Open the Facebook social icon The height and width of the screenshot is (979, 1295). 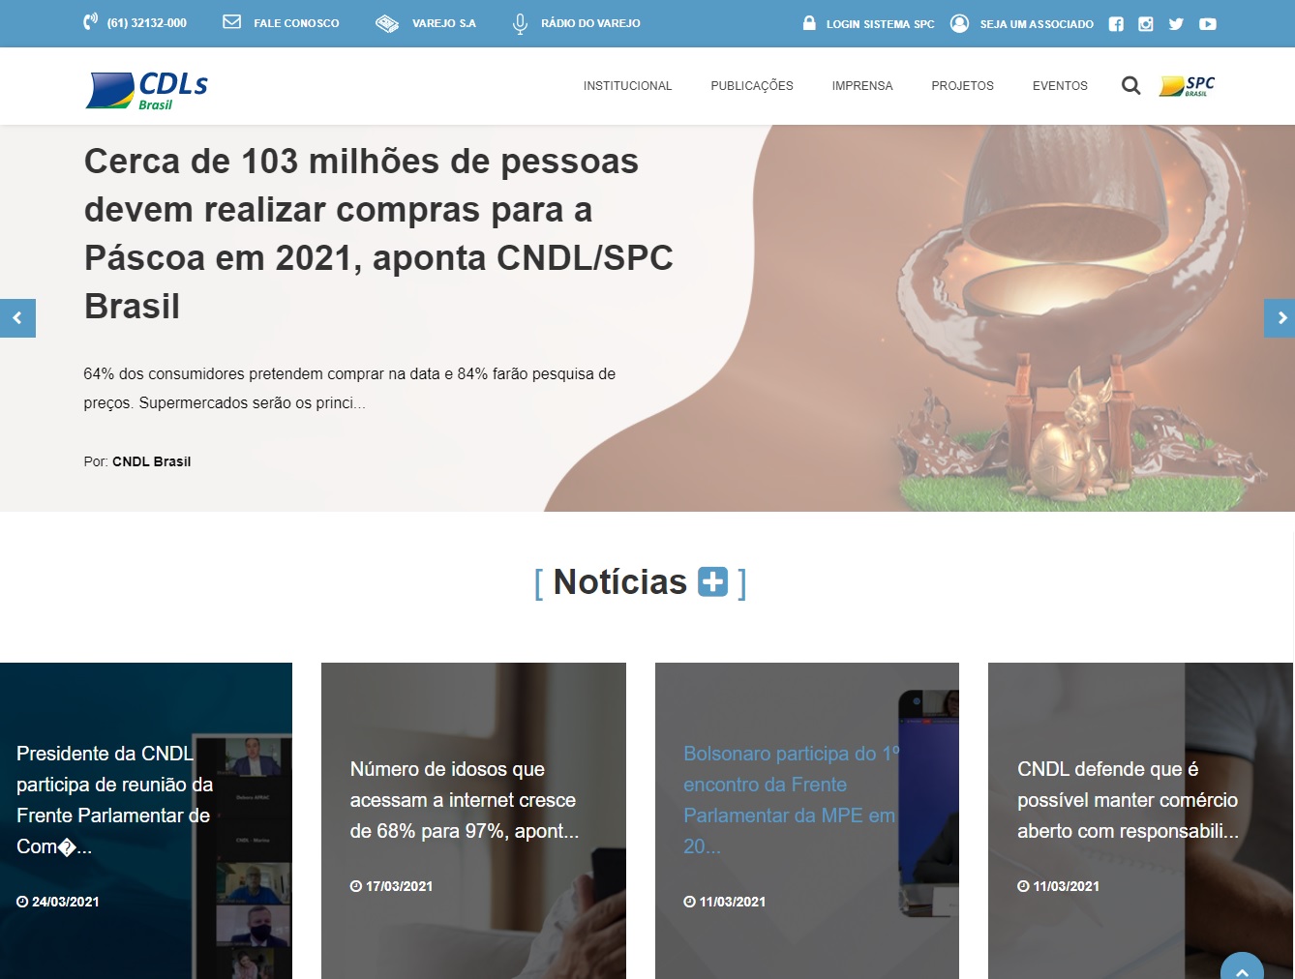(1116, 24)
